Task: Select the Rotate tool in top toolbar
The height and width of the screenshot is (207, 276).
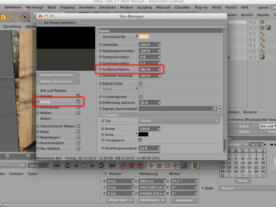Action: click(x=14, y=17)
